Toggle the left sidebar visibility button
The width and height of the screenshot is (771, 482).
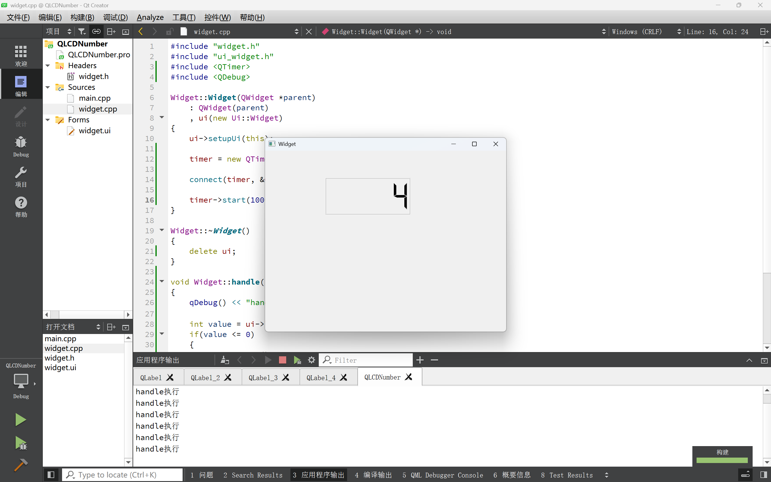tap(51, 475)
